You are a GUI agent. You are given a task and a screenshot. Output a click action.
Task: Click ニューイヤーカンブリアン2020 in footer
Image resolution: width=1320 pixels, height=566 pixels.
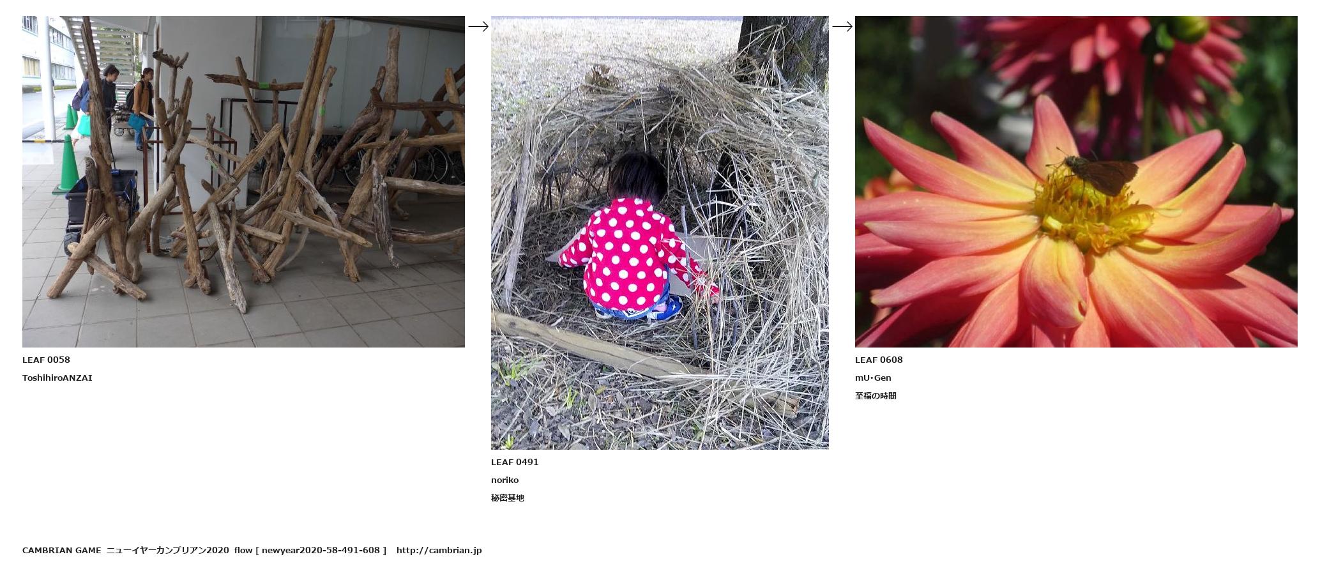(168, 550)
